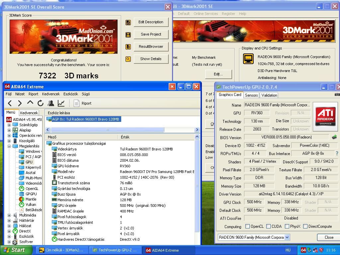Click the magnifier icon beside Show Details

[x=128, y=59]
